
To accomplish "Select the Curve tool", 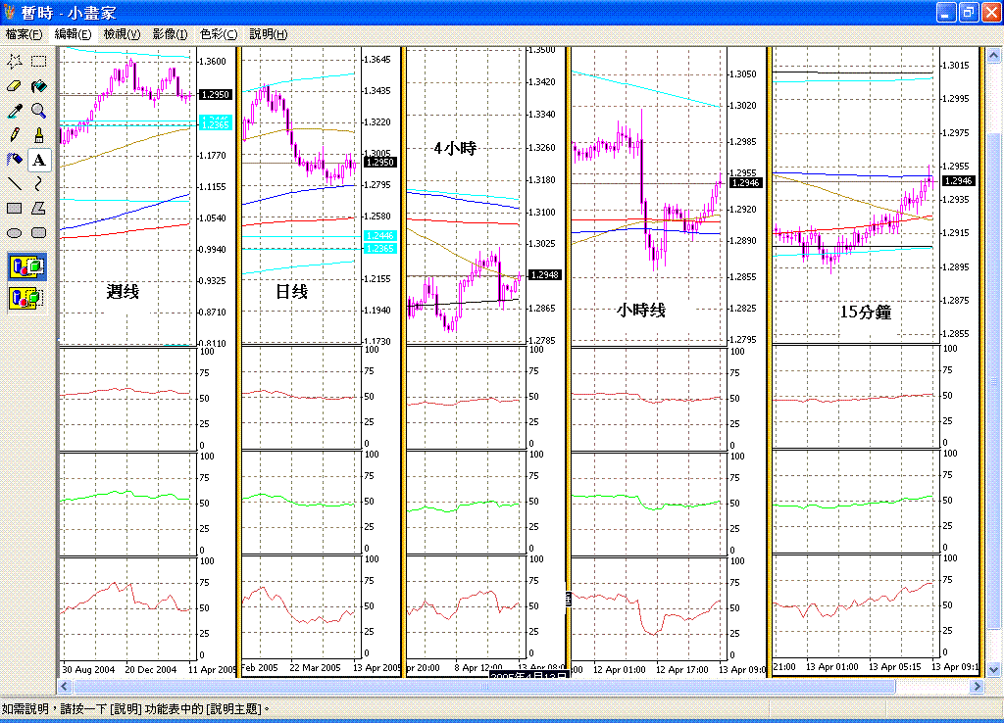I will tap(39, 183).
